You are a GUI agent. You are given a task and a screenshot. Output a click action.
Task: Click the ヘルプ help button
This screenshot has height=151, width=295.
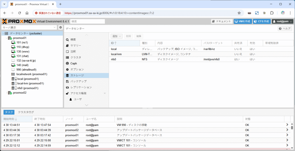pyautogui.click(x=285, y=28)
